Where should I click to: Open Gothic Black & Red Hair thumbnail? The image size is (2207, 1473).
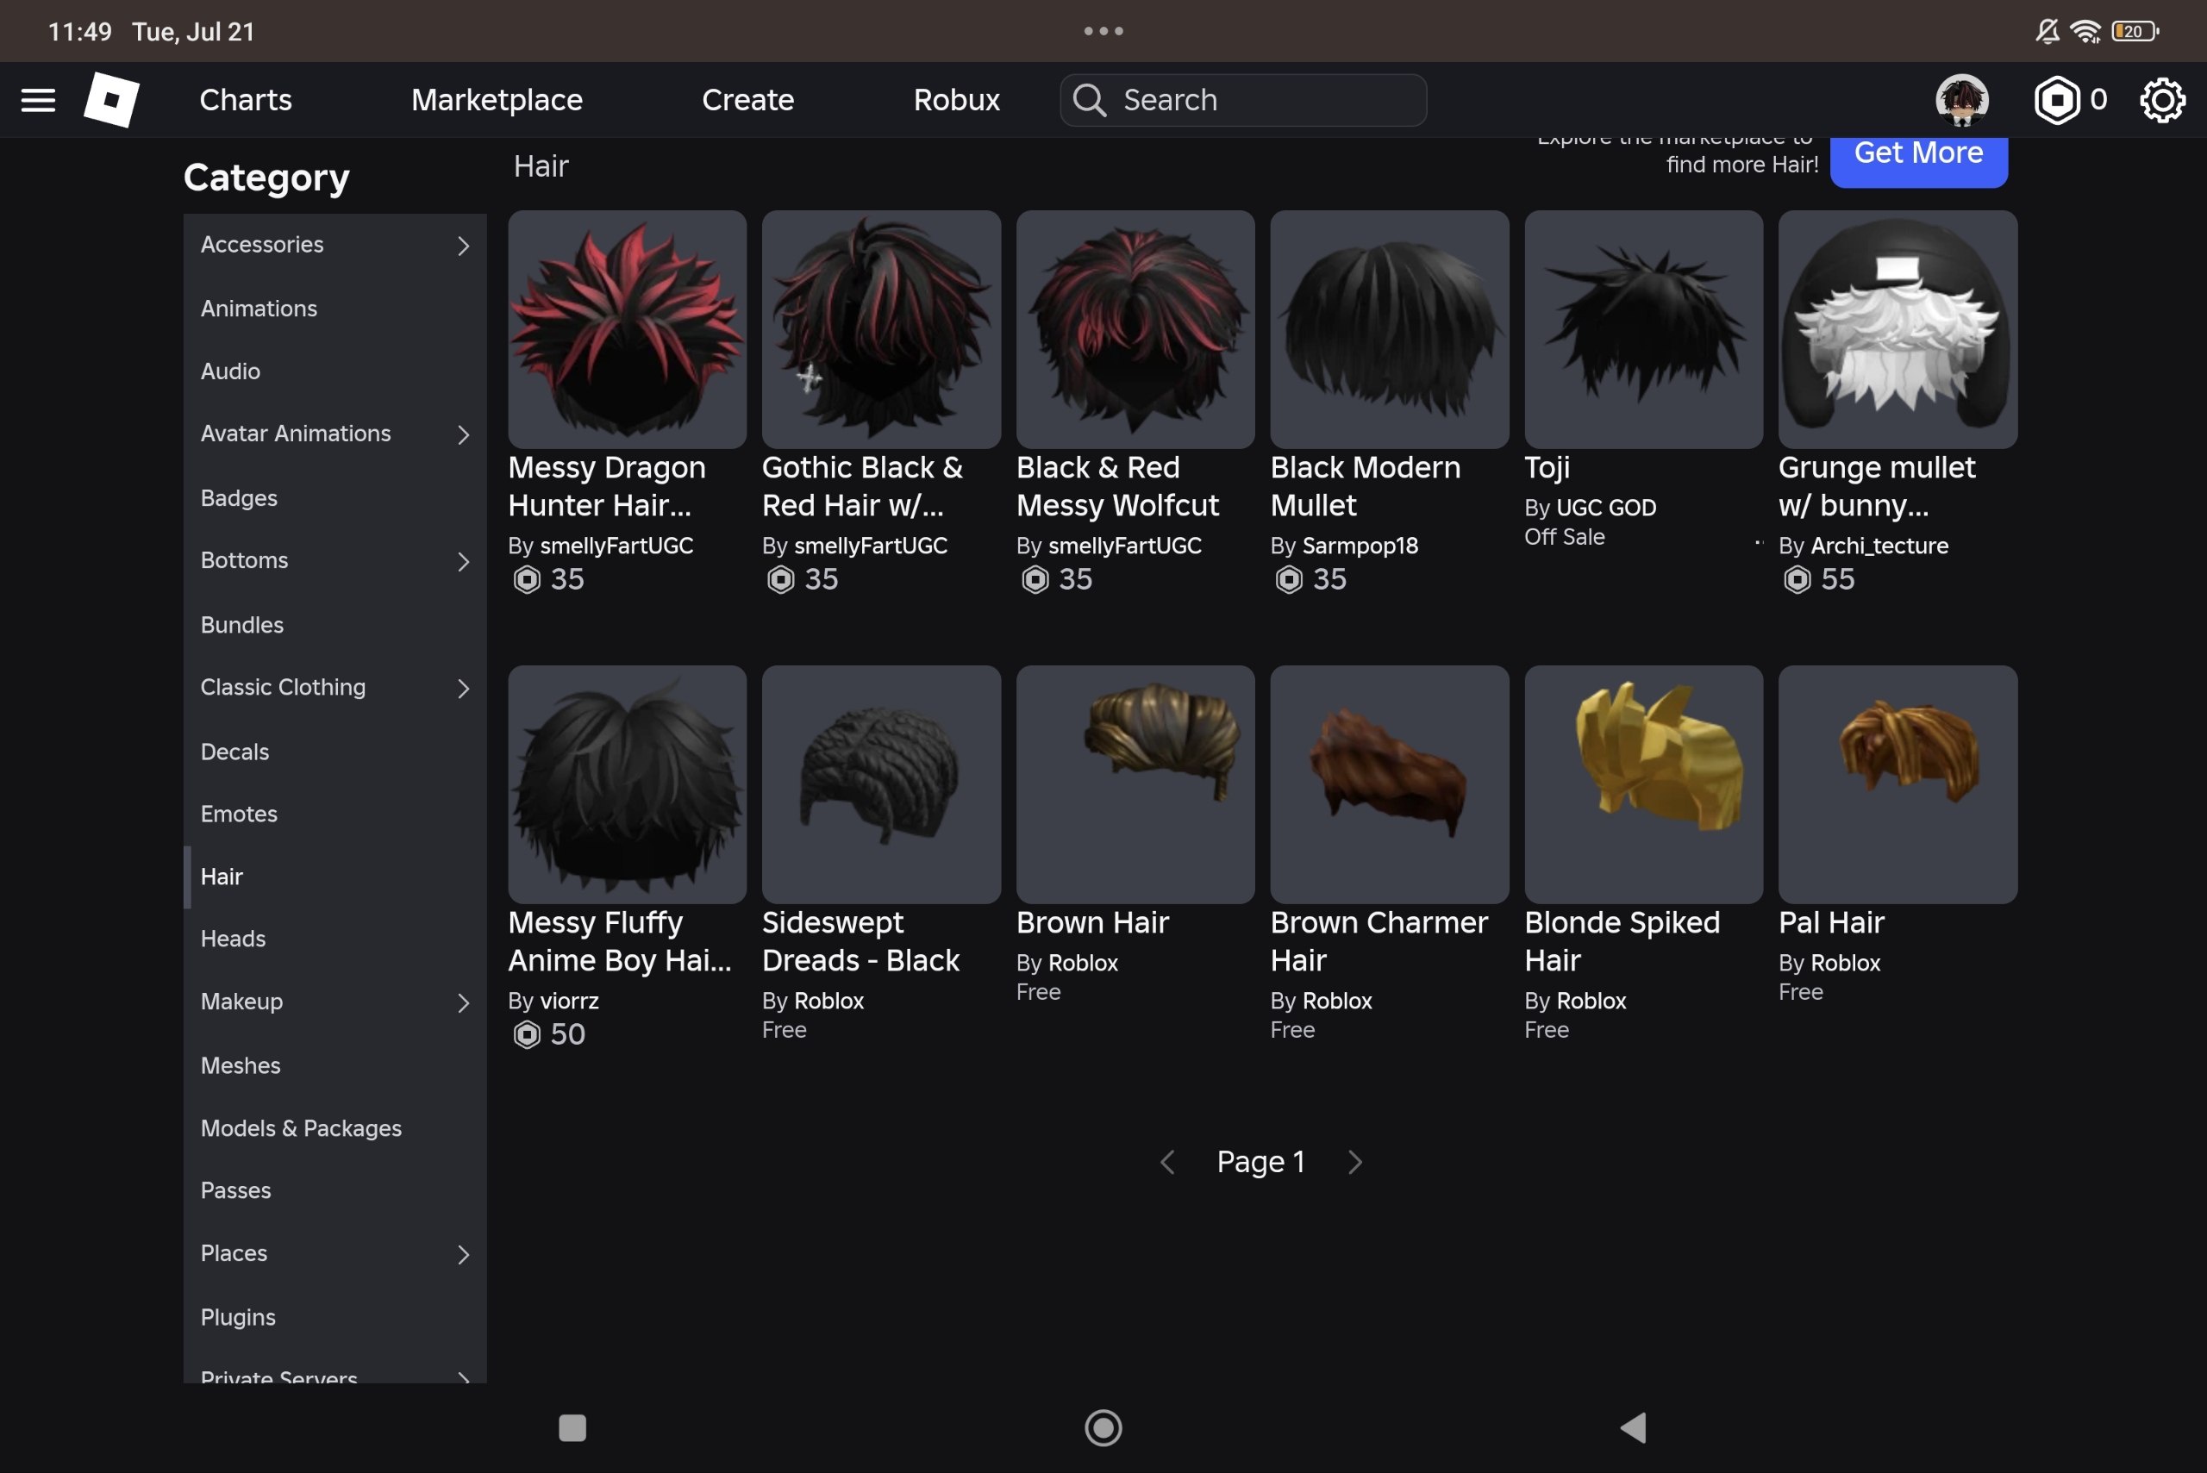pos(881,330)
